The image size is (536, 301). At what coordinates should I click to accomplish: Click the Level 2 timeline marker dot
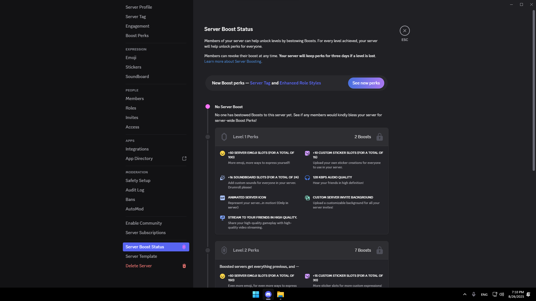208,250
